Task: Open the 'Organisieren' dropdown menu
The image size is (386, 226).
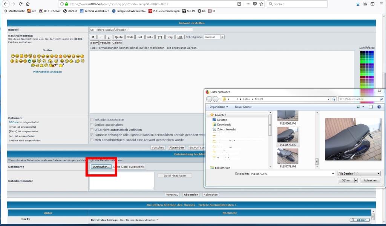Action: (x=219, y=107)
